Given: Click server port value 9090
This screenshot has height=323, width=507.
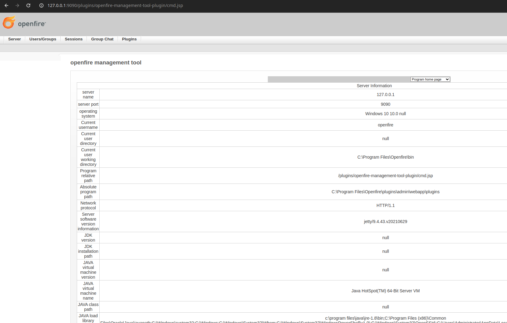Looking at the screenshot, I should [385, 104].
